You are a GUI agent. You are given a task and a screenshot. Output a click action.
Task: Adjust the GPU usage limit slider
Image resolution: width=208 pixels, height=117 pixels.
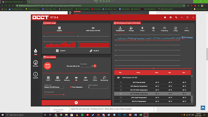(x=64, y=95)
